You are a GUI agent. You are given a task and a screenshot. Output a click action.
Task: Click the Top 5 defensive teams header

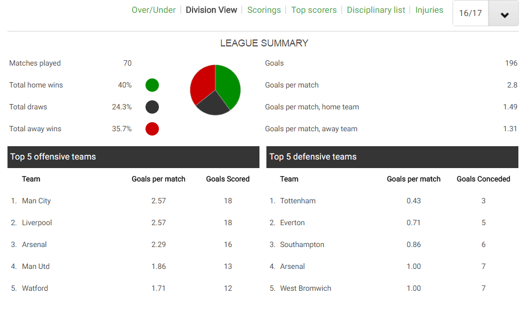click(392, 157)
